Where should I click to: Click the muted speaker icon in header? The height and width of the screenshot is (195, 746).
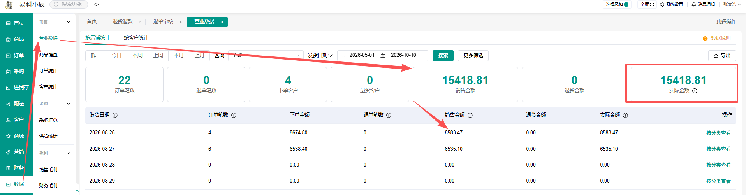click(x=97, y=4)
